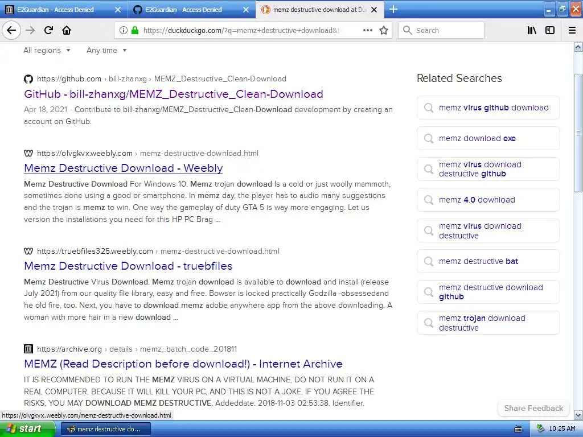583x437 pixels.
Task: Open the Library bookshelf icon
Action: coord(532,31)
